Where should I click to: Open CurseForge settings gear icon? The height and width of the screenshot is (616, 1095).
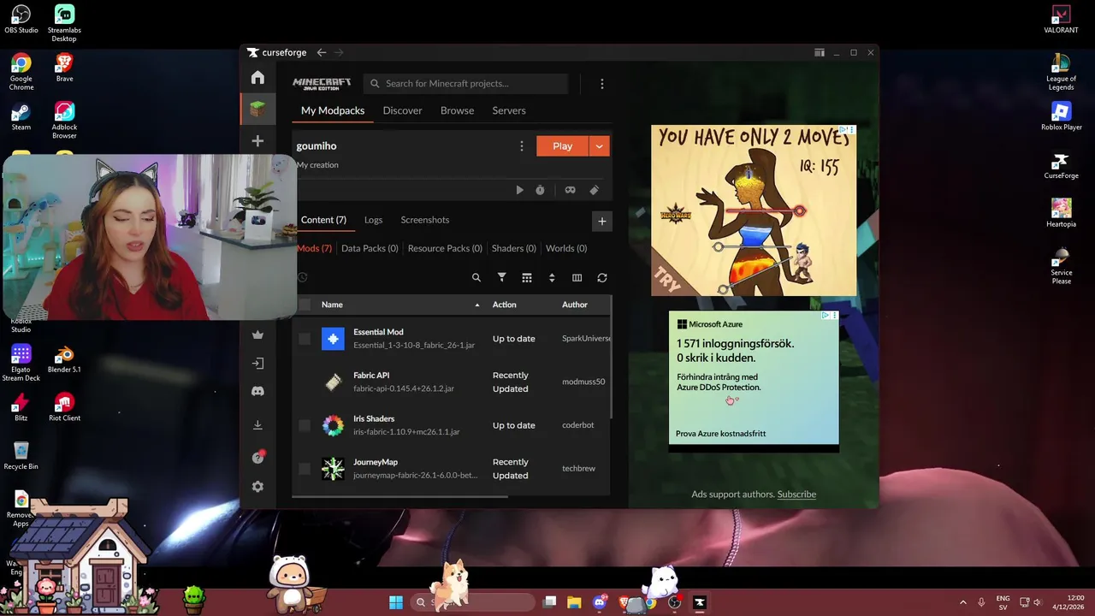click(257, 487)
